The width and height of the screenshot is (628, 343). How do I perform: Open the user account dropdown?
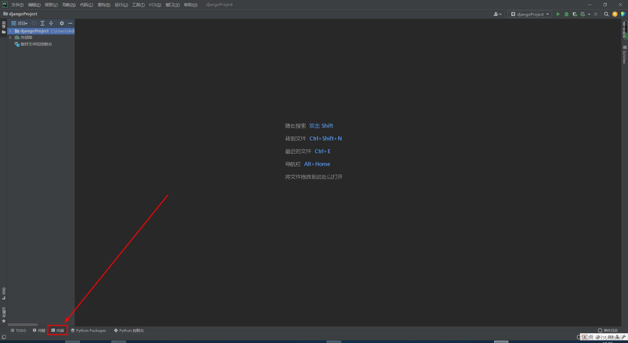[497, 14]
